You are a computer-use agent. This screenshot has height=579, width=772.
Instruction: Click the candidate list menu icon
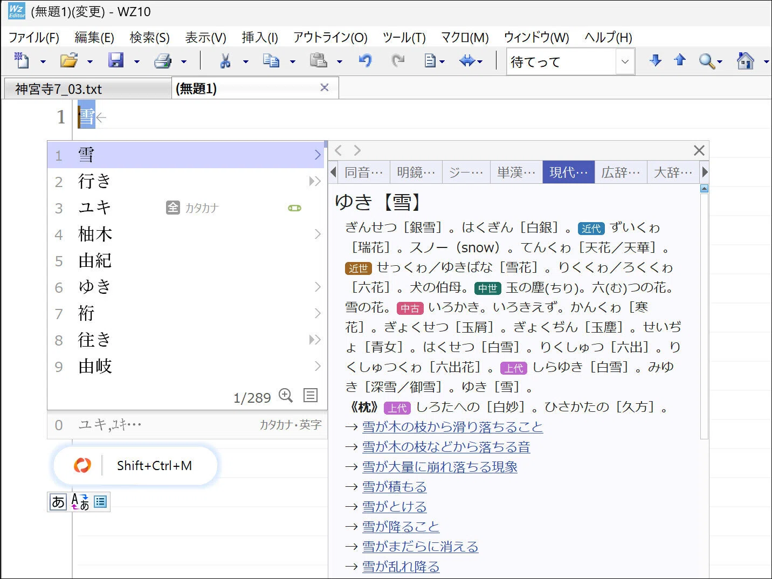tap(311, 395)
